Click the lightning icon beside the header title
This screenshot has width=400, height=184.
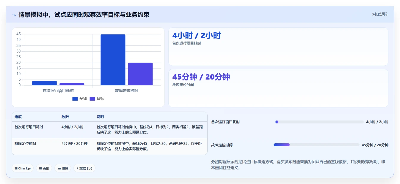coord(14,15)
